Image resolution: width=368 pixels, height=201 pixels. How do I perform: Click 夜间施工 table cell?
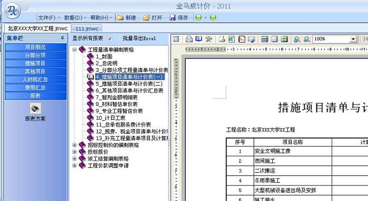[293, 161]
